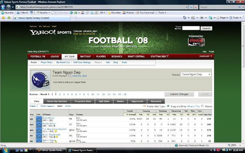245x153 pixels.
Task: Click the yellow note icon beside T.J. Houshmandzadeh
Action: pyautogui.click(x=56, y=131)
